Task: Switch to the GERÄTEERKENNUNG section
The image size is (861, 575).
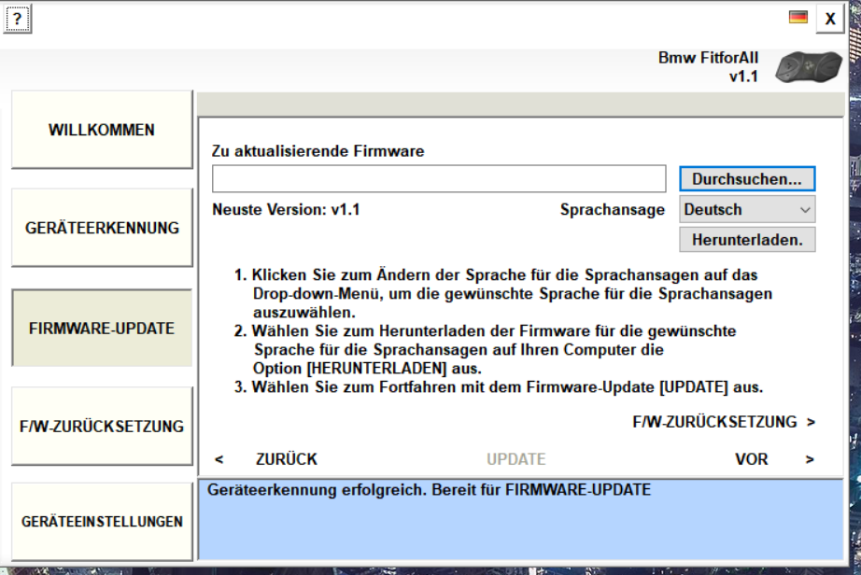Action: pos(102,228)
